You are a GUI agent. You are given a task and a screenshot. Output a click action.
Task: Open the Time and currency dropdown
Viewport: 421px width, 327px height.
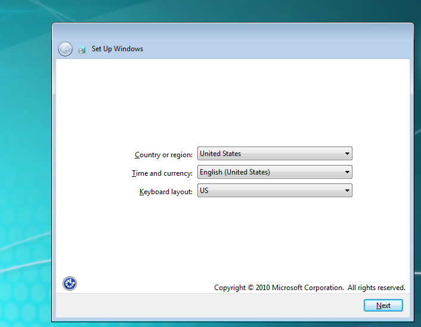coord(275,172)
